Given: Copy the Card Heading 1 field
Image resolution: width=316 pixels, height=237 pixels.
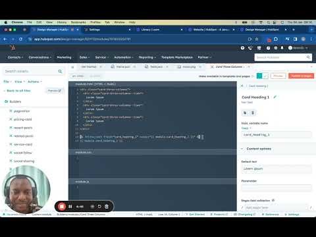Looking at the screenshot, I should coord(245,113).
